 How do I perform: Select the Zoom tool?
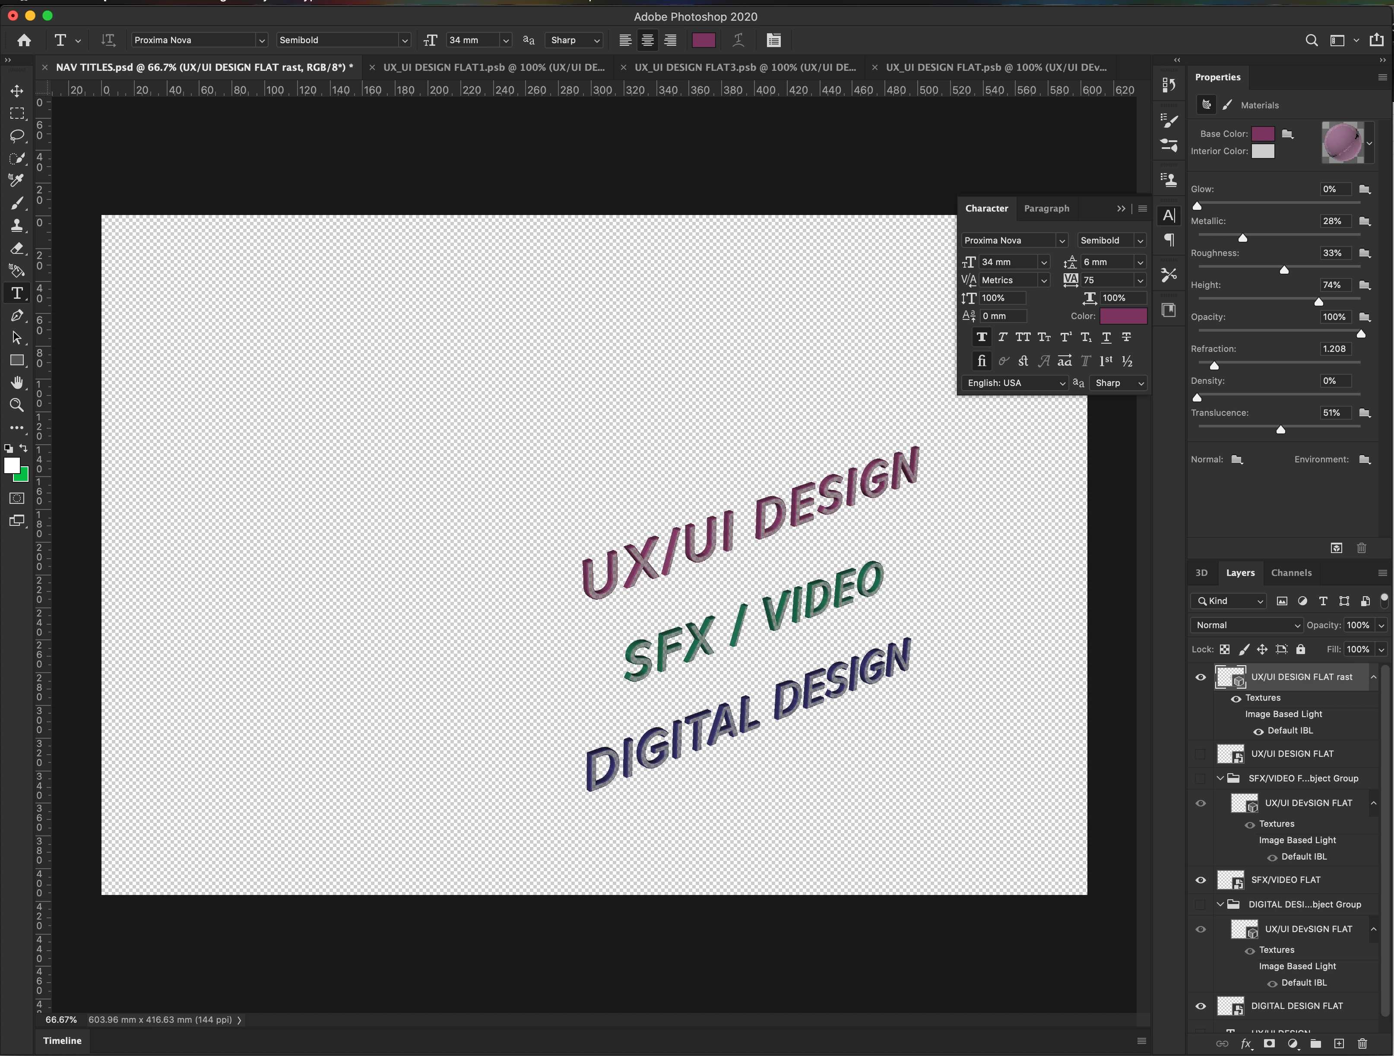pos(17,405)
